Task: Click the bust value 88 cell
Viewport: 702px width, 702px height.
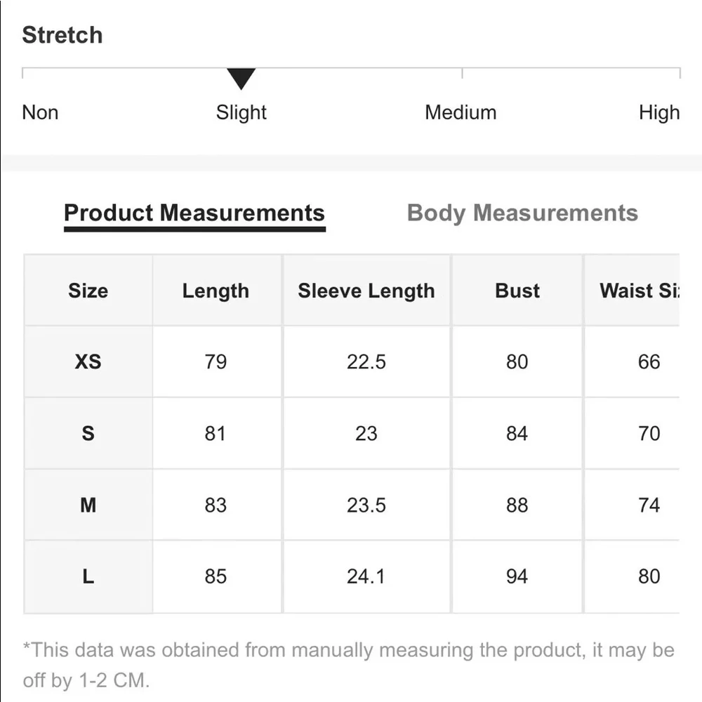Action: pos(517,505)
